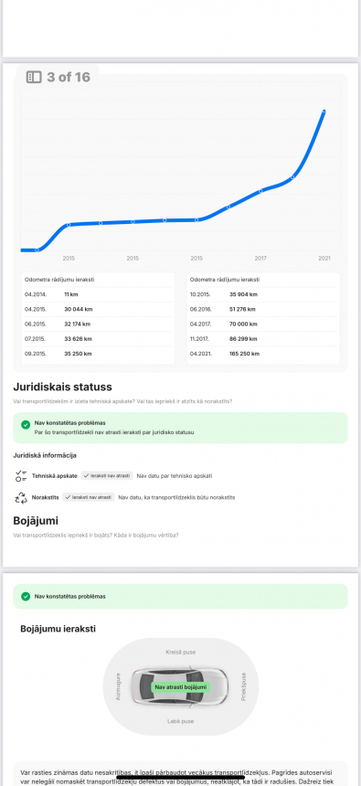The image size is (361, 786).
Task: Select the 04.2021. 165 250 km odometer record
Action: click(263, 354)
